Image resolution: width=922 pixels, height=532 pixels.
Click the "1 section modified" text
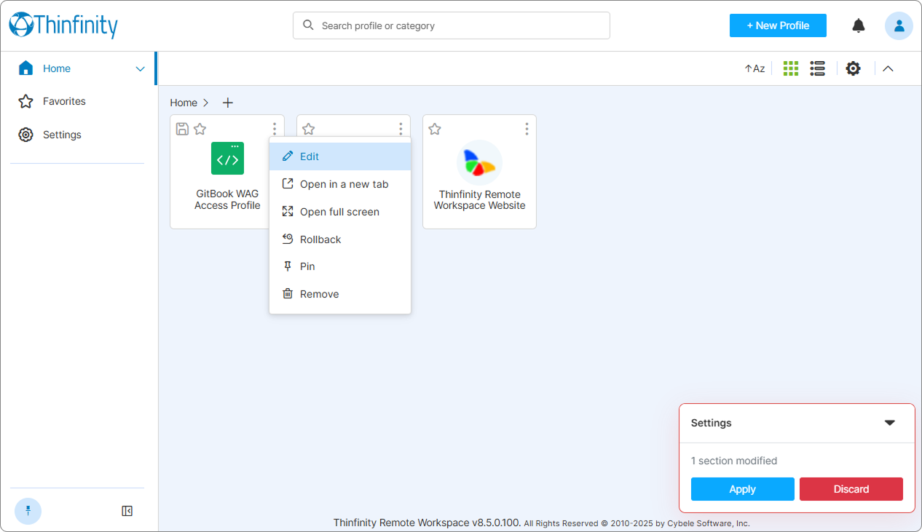tap(734, 461)
